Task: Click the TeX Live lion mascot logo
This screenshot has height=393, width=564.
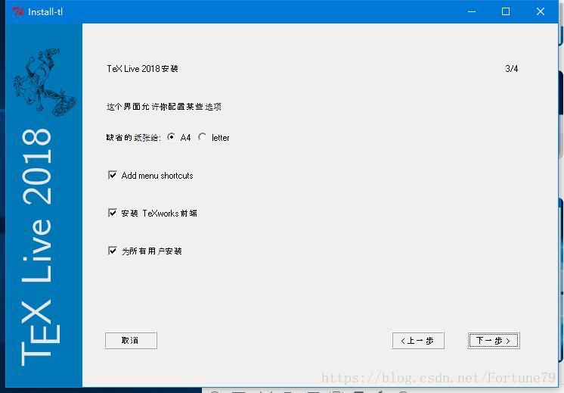Action: click(x=45, y=82)
